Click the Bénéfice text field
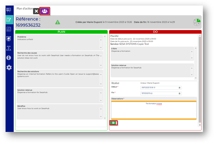 [58, 112]
